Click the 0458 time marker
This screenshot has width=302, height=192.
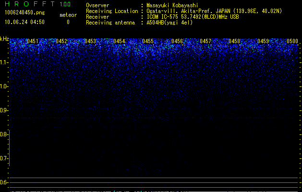[234, 41]
